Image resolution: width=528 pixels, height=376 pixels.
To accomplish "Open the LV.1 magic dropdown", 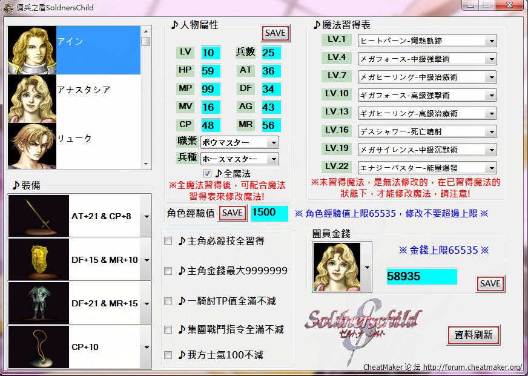I will 490,41.
